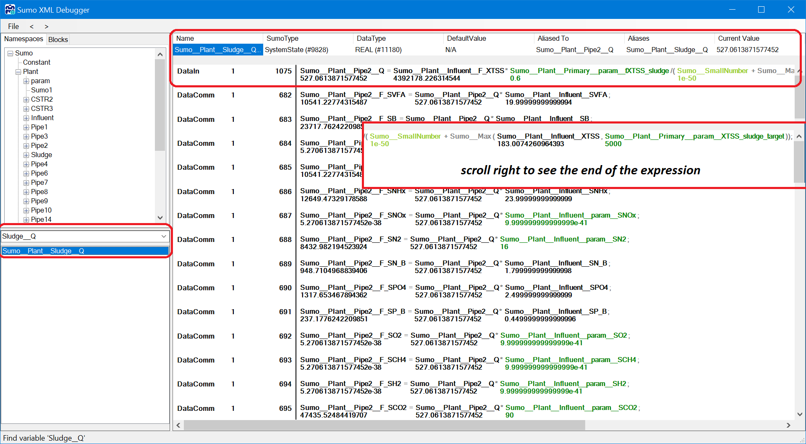Click the forward navigation arrow
The height and width of the screenshot is (444, 806).
coord(47,26)
